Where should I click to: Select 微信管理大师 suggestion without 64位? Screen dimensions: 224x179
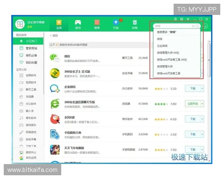click(x=177, y=66)
